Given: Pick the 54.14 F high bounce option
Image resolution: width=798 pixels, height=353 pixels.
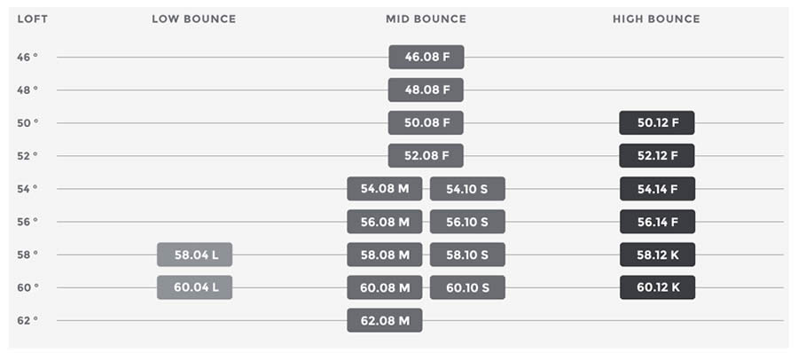Looking at the screenshot, I should point(658,189).
